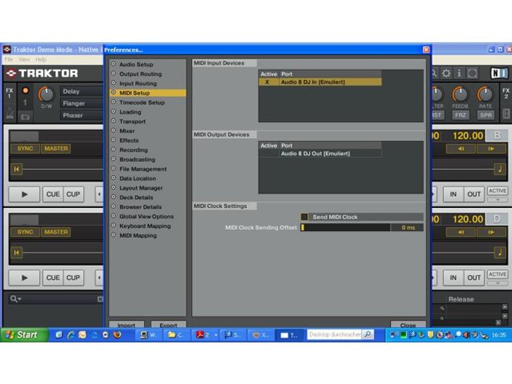Screen dimensions: 512x384
Task: Toggle Active cell for Audio 8 DJ Out
Action: click(x=269, y=153)
